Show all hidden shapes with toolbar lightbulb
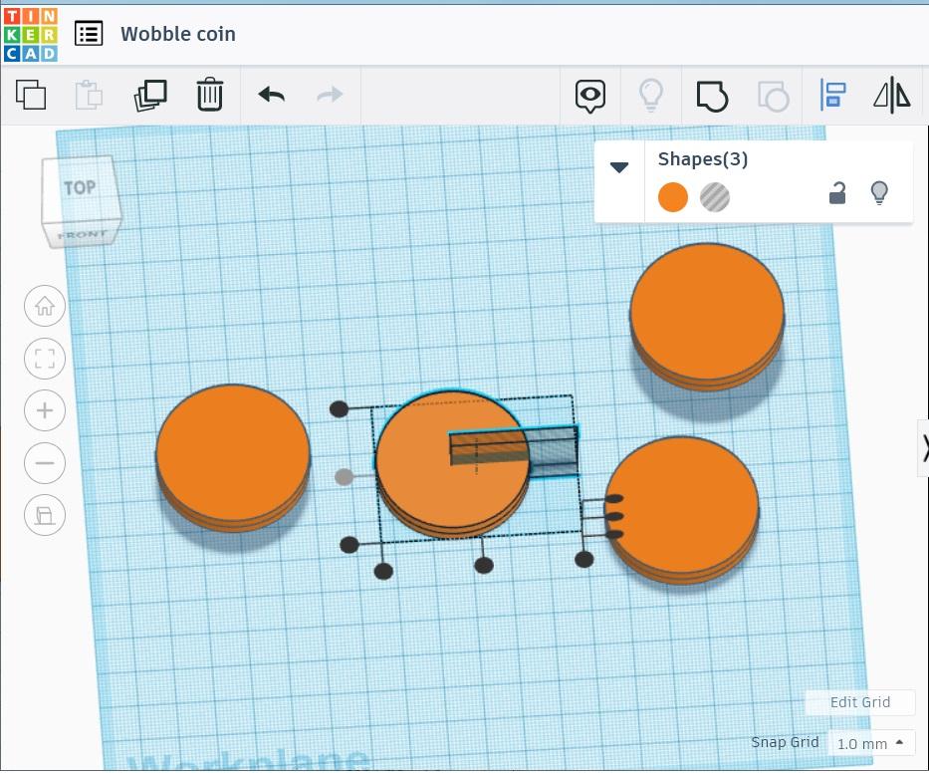The image size is (929, 773). [650, 96]
